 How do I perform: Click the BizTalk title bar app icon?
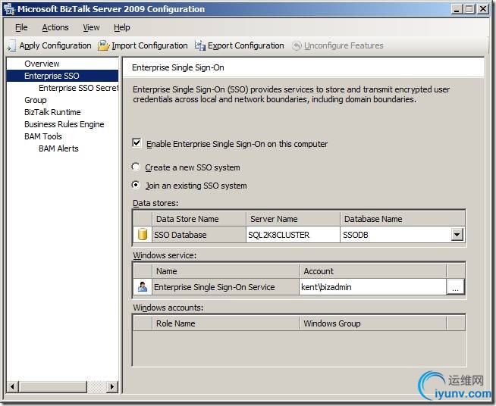[9, 9]
